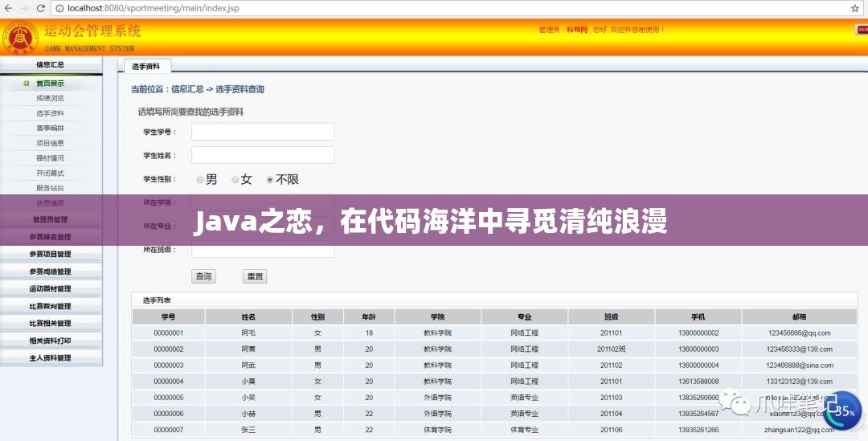The height and width of the screenshot is (441, 868).
Task: Click the 重置 reset button
Action: click(256, 276)
